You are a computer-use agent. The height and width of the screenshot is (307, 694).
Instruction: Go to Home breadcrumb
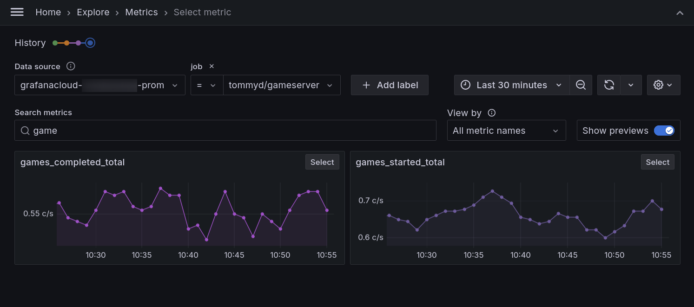[x=48, y=13]
